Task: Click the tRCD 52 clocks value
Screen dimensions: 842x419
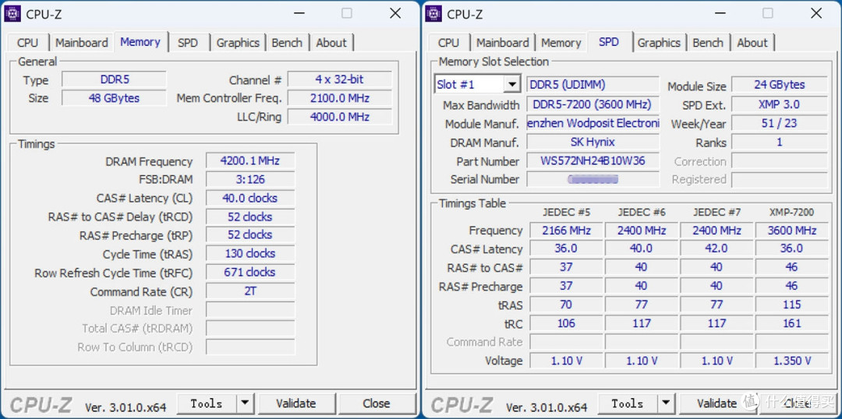Action: pyautogui.click(x=250, y=217)
